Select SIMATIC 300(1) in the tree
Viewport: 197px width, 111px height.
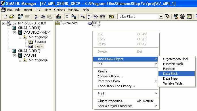(29, 28)
